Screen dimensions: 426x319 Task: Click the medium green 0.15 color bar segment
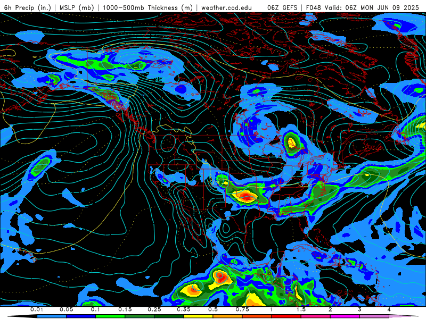click(x=140, y=316)
